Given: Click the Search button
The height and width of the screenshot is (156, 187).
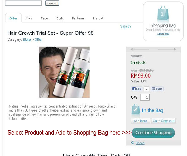Looking at the screenshot, I should tap(52, 3).
